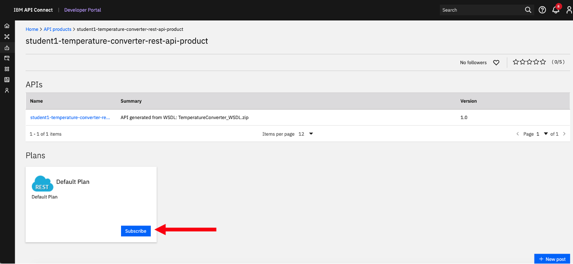Image resolution: width=573 pixels, height=264 pixels.
Task: Open the four-squares apps icon in the sidebar
Action: coord(7,69)
